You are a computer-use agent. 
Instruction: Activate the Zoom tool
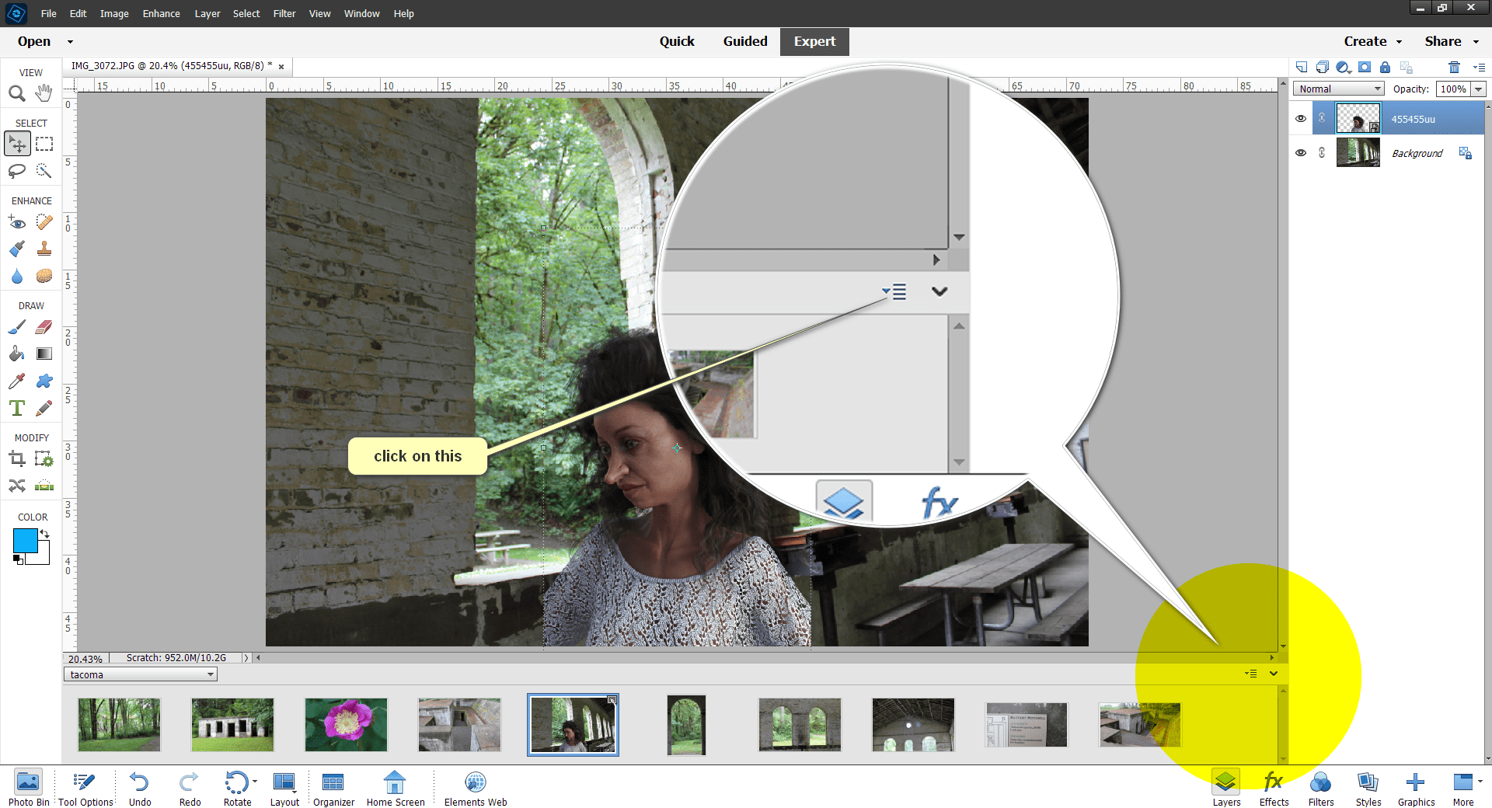pyautogui.click(x=17, y=93)
